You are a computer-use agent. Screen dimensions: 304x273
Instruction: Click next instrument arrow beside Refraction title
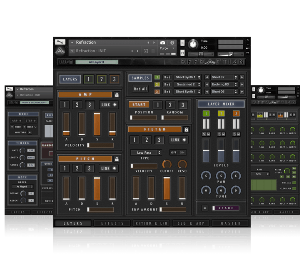(154, 43)
